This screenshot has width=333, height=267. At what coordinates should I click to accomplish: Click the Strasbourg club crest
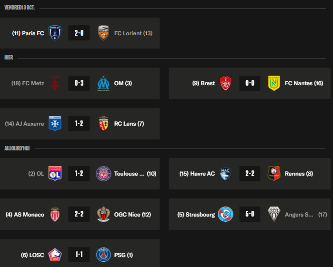tap(225, 214)
